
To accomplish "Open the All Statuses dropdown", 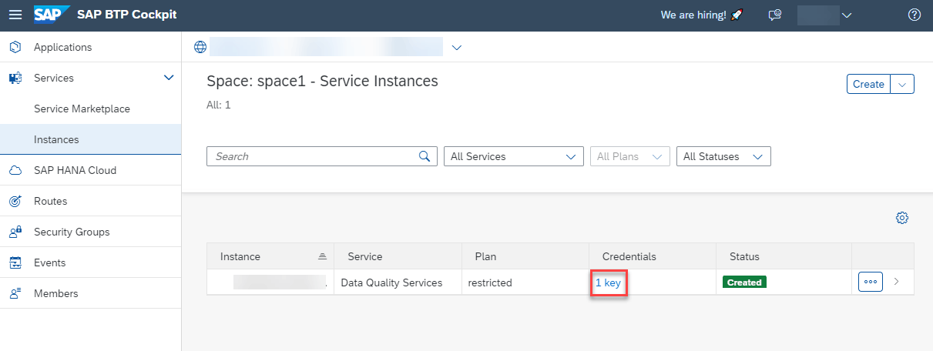I will click(x=723, y=156).
